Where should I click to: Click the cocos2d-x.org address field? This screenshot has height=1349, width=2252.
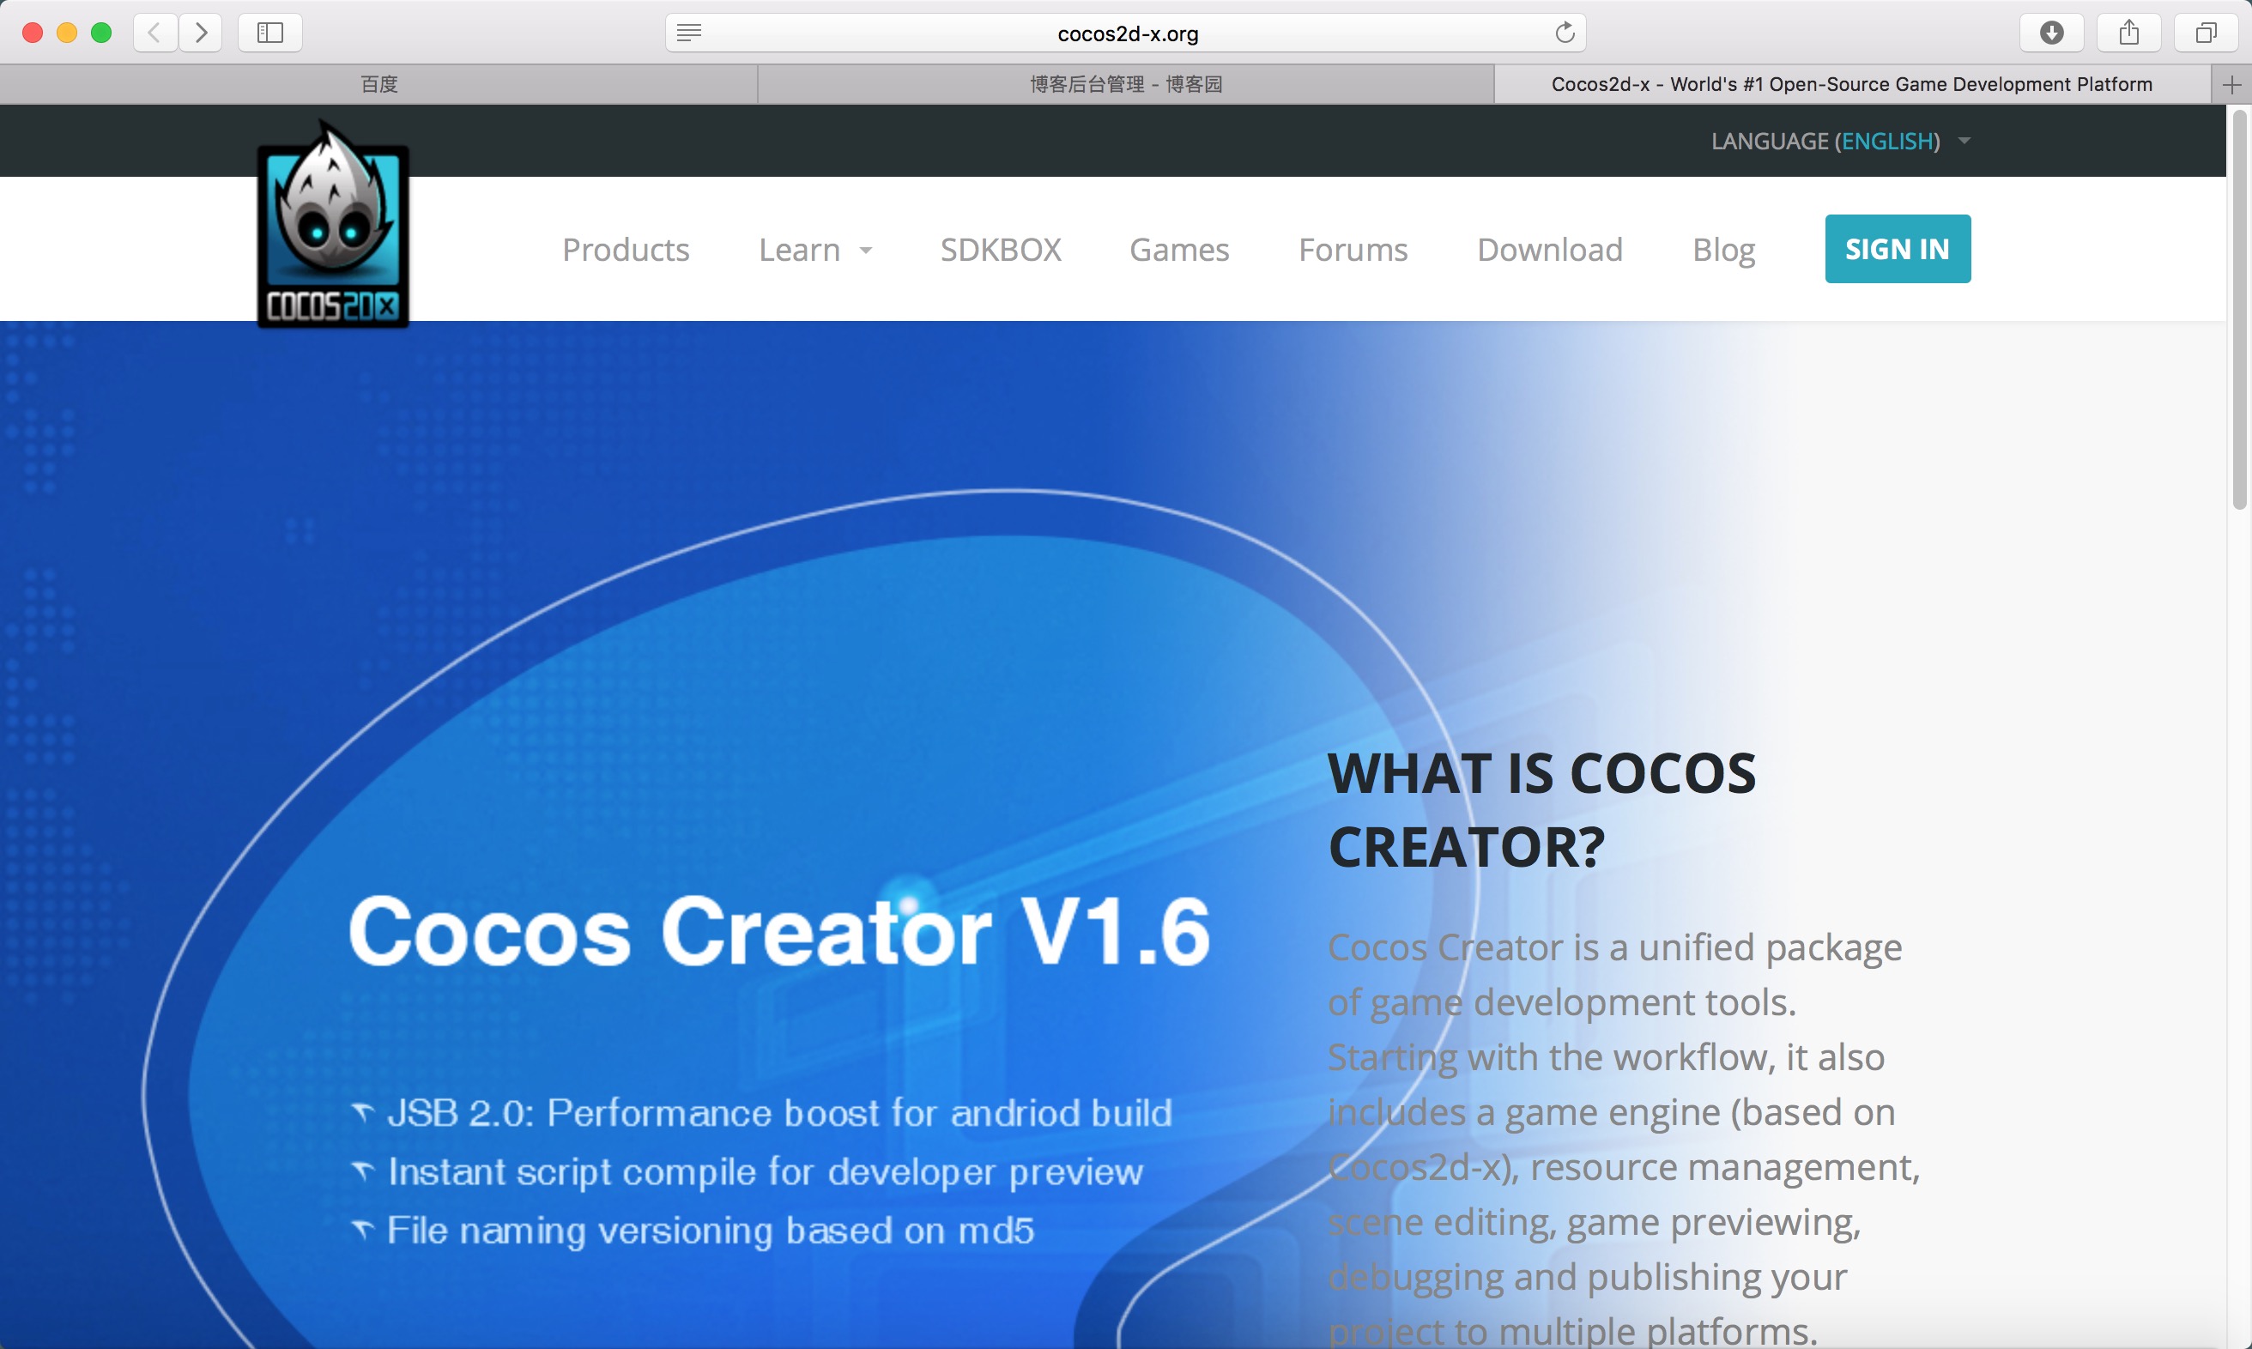coord(1127,33)
